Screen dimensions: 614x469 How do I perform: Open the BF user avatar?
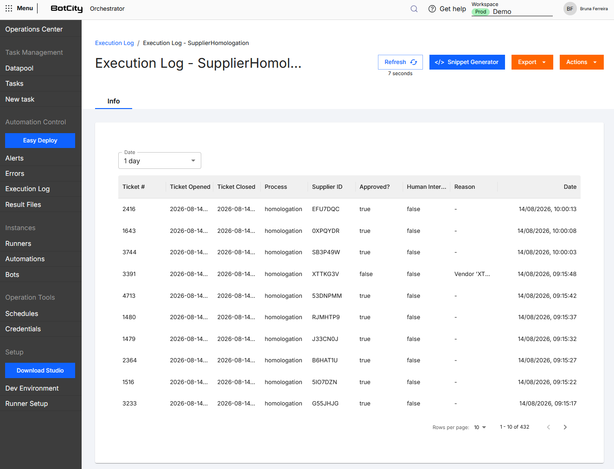(570, 9)
